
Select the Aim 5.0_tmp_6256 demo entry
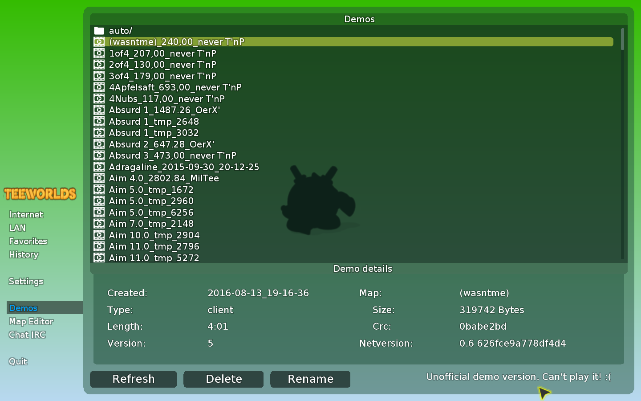tap(151, 213)
